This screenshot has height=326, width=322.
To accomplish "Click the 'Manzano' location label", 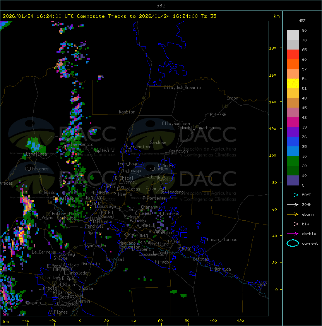I will pyautogui.click(x=33, y=303).
